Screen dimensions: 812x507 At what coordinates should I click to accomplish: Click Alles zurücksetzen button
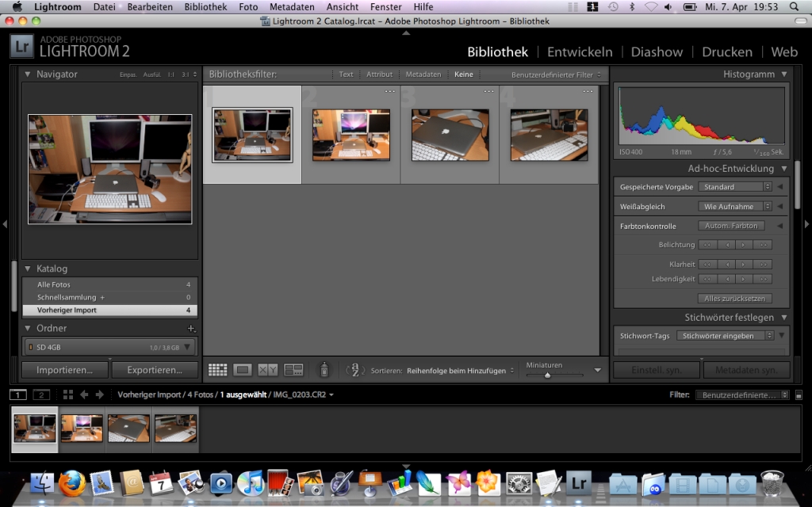[735, 299]
